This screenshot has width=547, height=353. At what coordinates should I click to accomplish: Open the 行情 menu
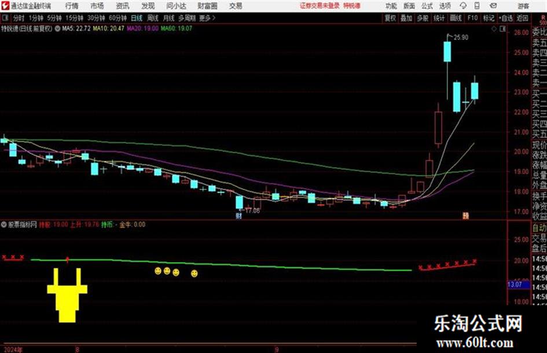tap(72, 6)
